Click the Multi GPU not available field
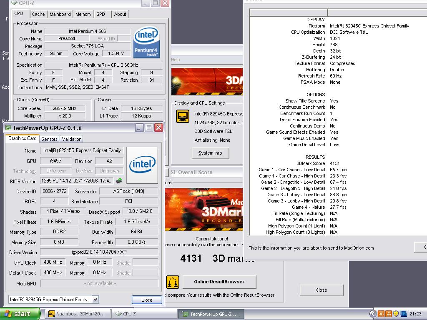Viewport: 427px width, 320px height. tap(100, 283)
